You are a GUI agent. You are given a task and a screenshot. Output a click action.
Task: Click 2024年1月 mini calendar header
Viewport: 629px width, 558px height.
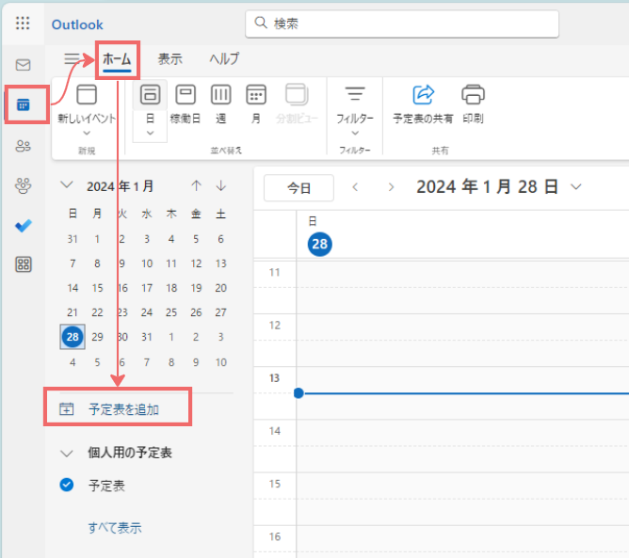click(x=120, y=186)
